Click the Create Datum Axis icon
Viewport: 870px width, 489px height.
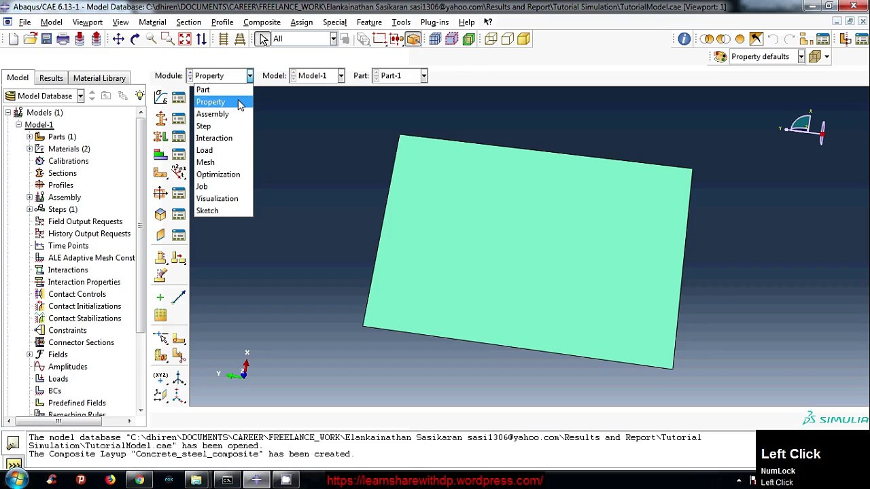tap(178, 297)
